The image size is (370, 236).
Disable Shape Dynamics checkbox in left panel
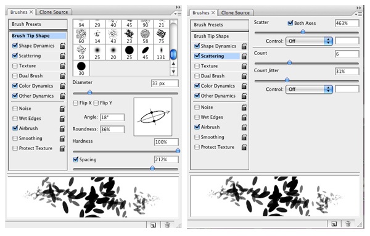tap(15, 45)
